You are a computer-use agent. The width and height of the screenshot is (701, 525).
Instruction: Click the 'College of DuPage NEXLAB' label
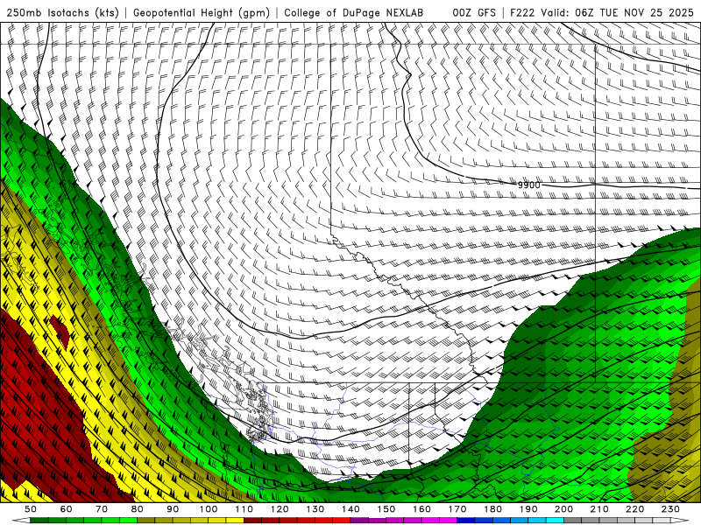coord(353,12)
